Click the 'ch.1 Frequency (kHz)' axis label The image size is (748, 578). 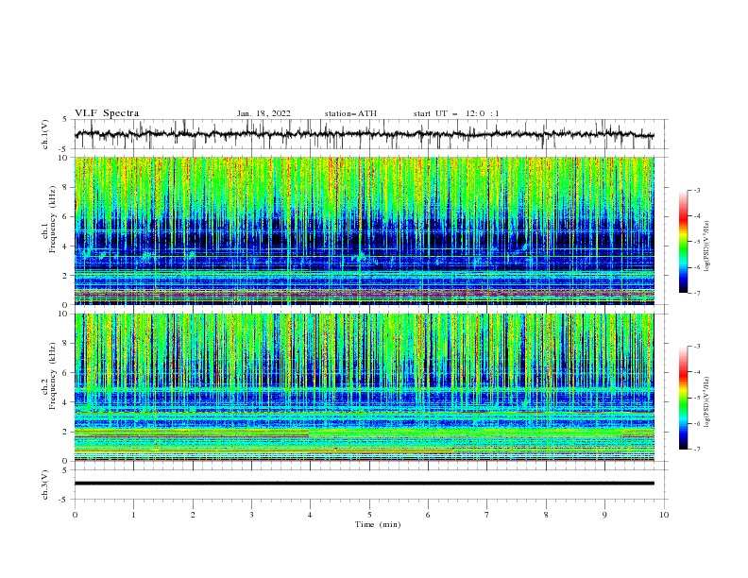click(49, 218)
